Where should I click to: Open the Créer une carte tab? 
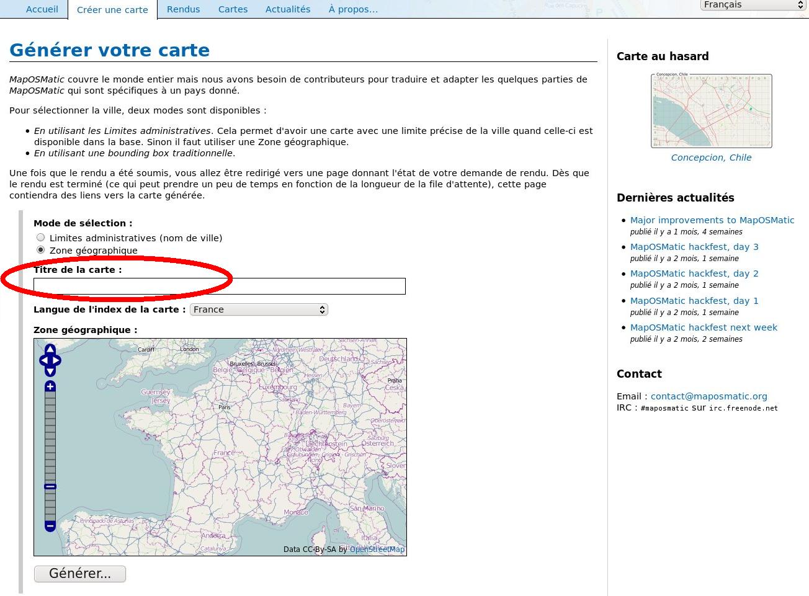[112, 10]
